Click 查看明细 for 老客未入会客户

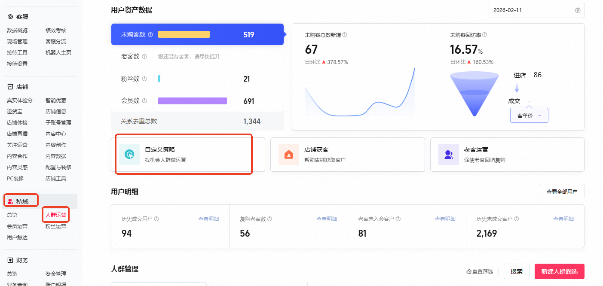coord(445,219)
